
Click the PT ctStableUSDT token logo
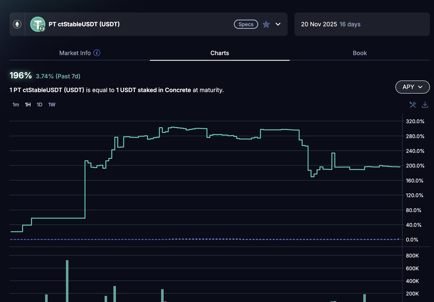pyautogui.click(x=37, y=24)
